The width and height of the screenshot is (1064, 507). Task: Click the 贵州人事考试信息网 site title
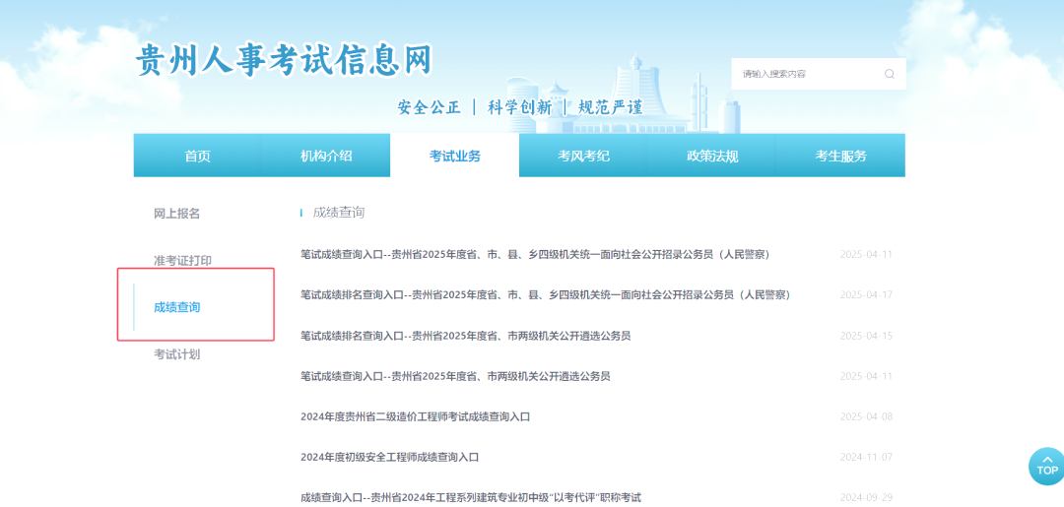click(284, 61)
